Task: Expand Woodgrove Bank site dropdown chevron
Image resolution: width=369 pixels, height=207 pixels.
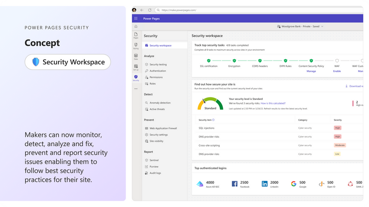Action: click(x=322, y=27)
